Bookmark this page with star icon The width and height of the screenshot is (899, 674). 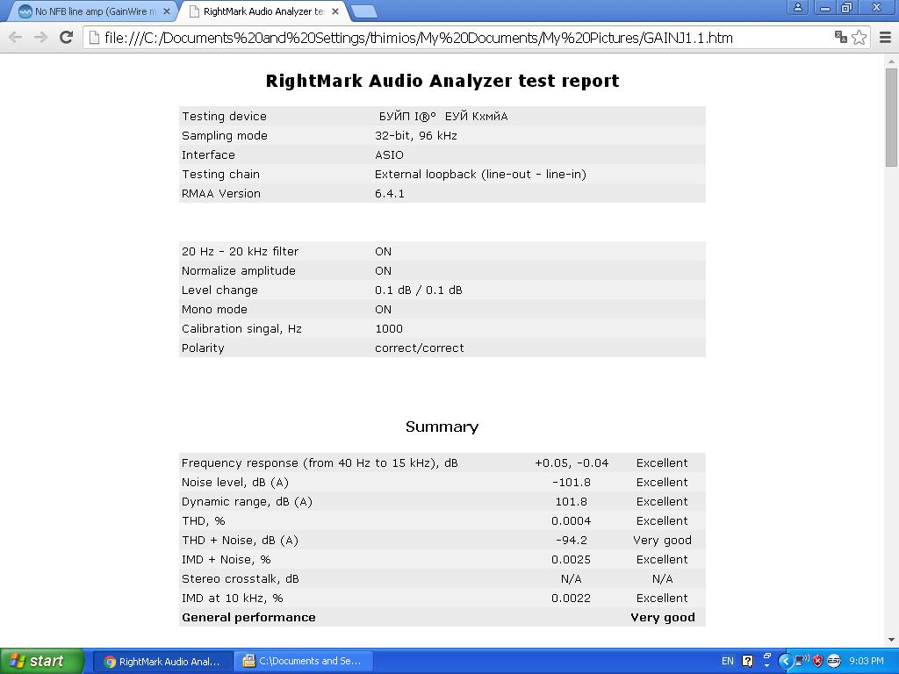[859, 38]
